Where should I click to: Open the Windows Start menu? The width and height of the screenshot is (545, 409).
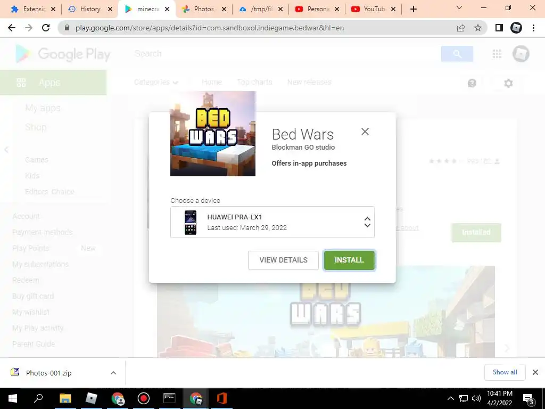(x=13, y=398)
